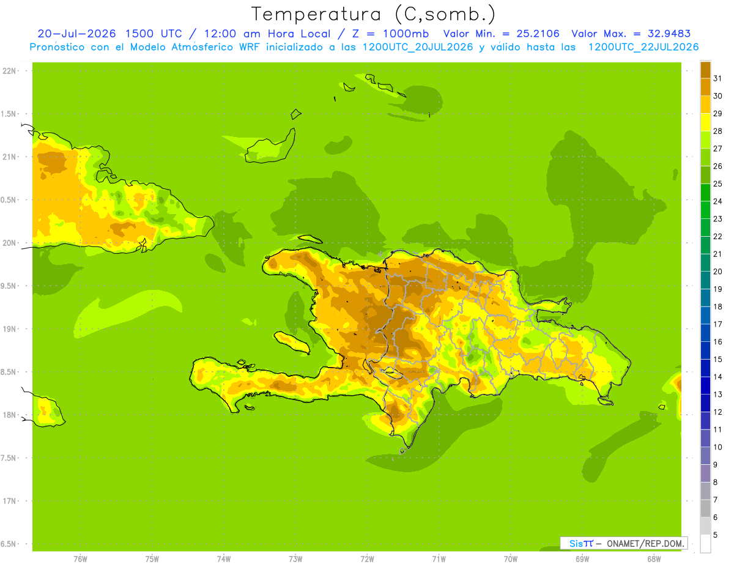734x567 pixels.
Task: Click the '12:00 am Hora Local' text
Action: [x=267, y=34]
